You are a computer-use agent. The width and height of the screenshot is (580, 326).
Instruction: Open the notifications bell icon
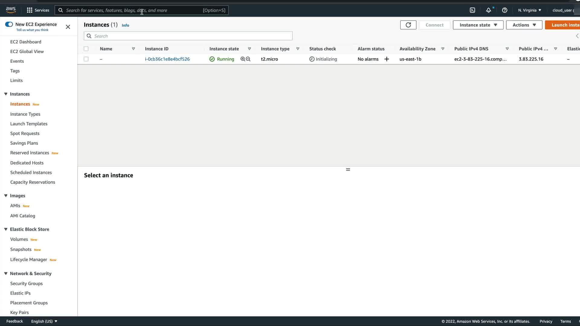pos(488,10)
